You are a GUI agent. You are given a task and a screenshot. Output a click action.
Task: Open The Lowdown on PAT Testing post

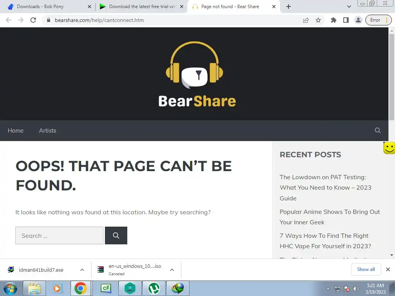(326, 188)
